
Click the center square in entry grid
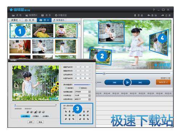(x=70, y=115)
